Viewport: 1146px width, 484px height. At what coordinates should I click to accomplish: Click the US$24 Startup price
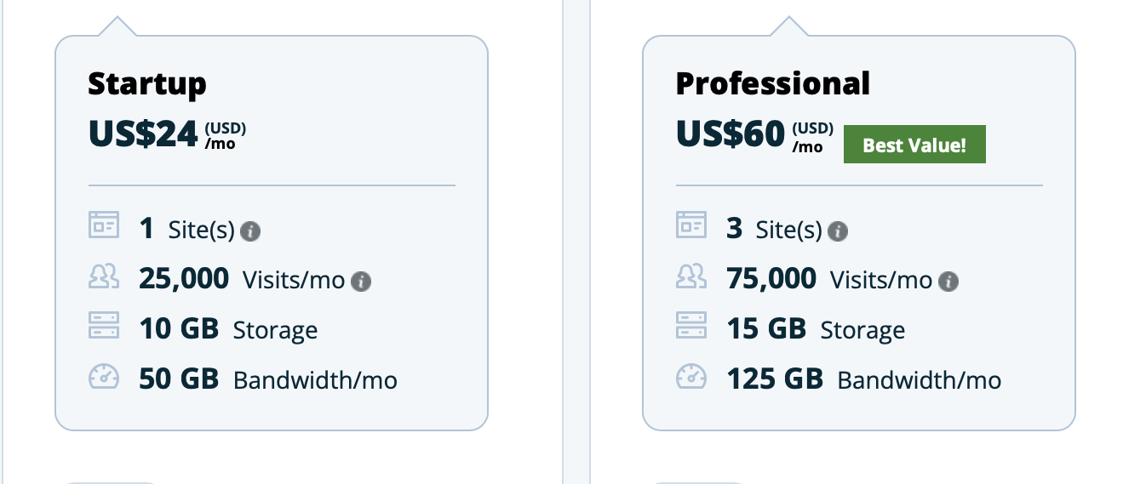point(143,134)
